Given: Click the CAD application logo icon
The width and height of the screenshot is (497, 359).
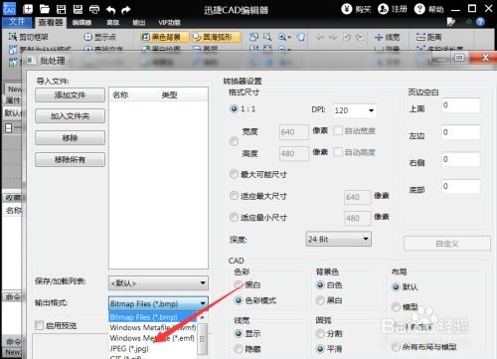Looking at the screenshot, I should click(9, 9).
